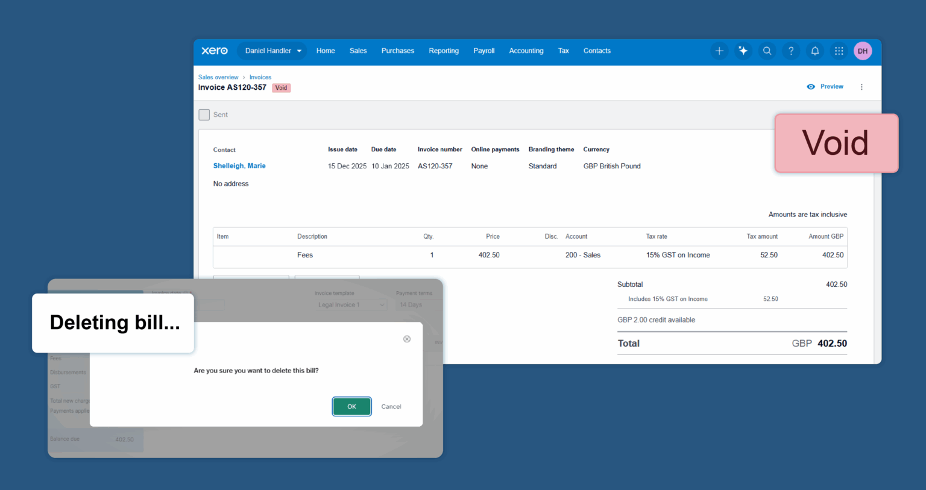Image resolution: width=926 pixels, height=490 pixels.
Task: Click the due date 10 Jan 2025
Action: [390, 166]
